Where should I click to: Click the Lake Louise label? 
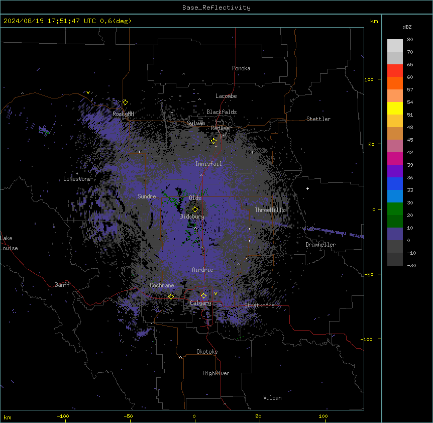(9, 243)
